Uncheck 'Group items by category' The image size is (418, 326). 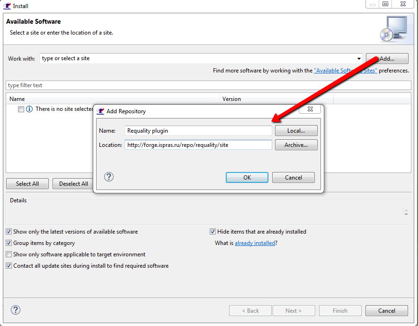(9, 243)
